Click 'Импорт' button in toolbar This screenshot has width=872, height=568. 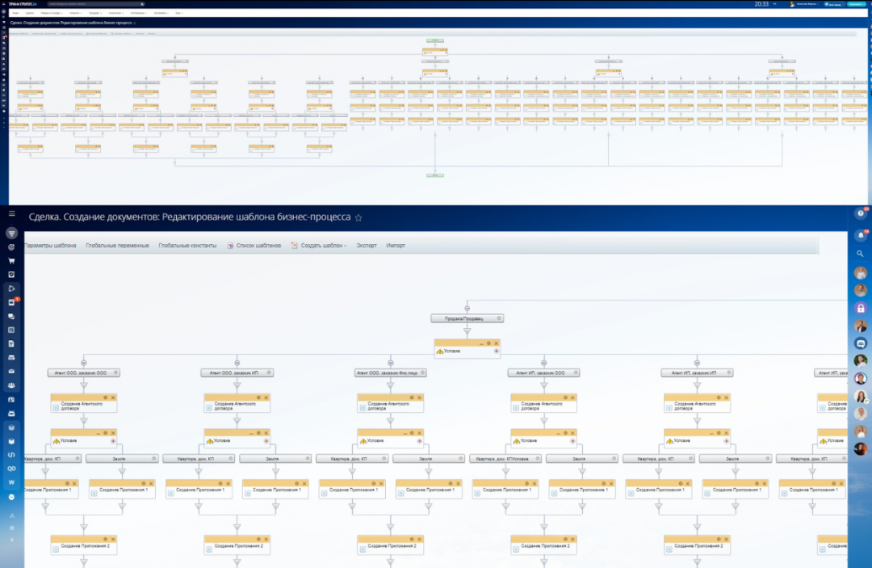point(396,246)
